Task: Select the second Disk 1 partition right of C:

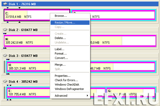Action: coord(123,15)
